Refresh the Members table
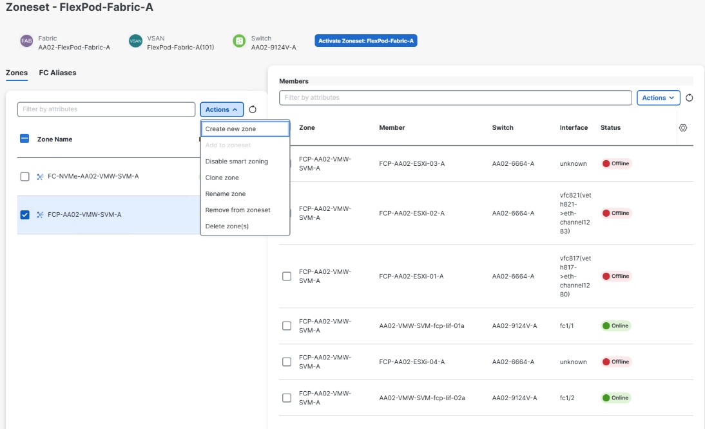The width and height of the screenshot is (705, 429). (x=690, y=98)
